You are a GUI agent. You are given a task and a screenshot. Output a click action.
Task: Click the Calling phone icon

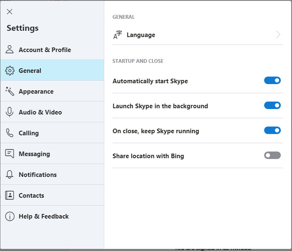click(10, 133)
